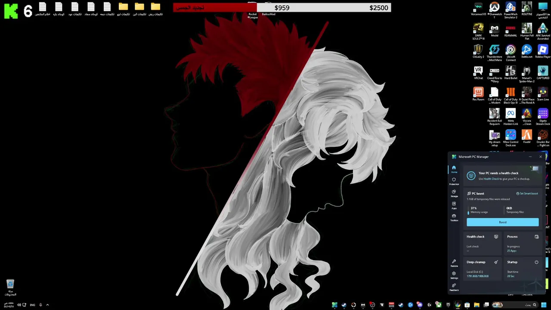Select the Overwatch desktop shortcut
The height and width of the screenshot is (310, 551).
494,10
